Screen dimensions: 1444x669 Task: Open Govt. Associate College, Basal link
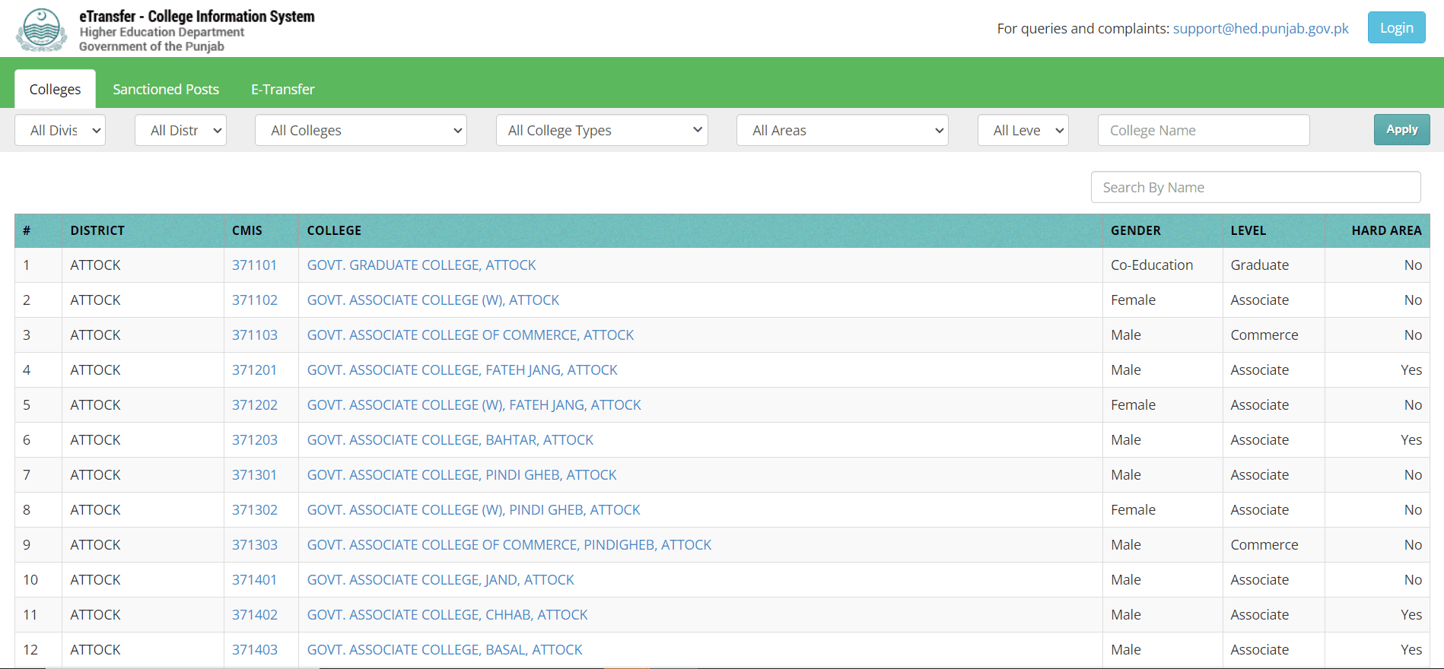point(445,650)
